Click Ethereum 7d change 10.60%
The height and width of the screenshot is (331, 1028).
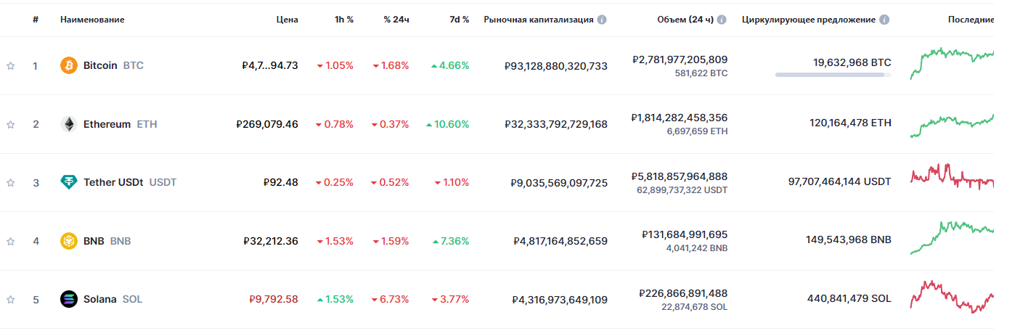point(447,124)
